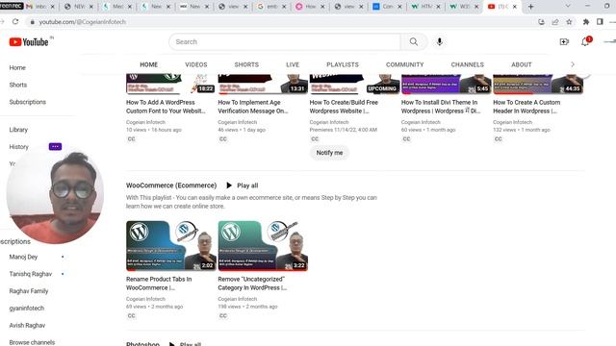
Task: Open Rename Product Tabs video thumbnail
Action: [x=171, y=246]
